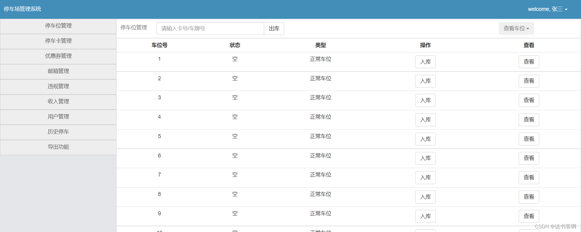Click the 停车场管理系统 brand title
Image resolution: width=581 pixels, height=232 pixels.
click(x=22, y=9)
